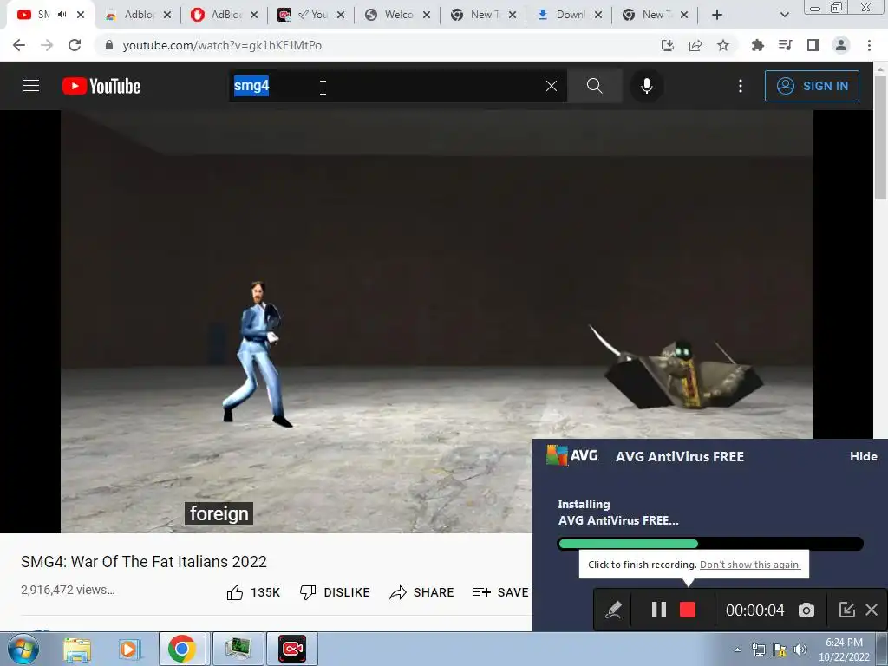The image size is (888, 666).
Task: SAVE the video to a playlist
Action: [500, 592]
